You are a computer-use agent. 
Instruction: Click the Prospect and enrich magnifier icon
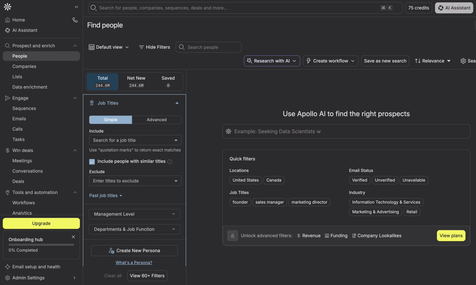pos(7,46)
